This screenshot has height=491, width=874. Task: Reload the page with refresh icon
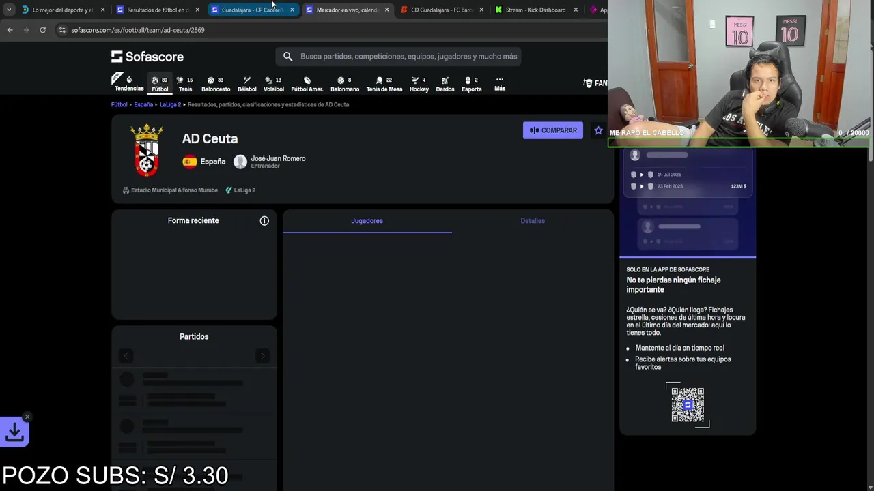(42, 30)
